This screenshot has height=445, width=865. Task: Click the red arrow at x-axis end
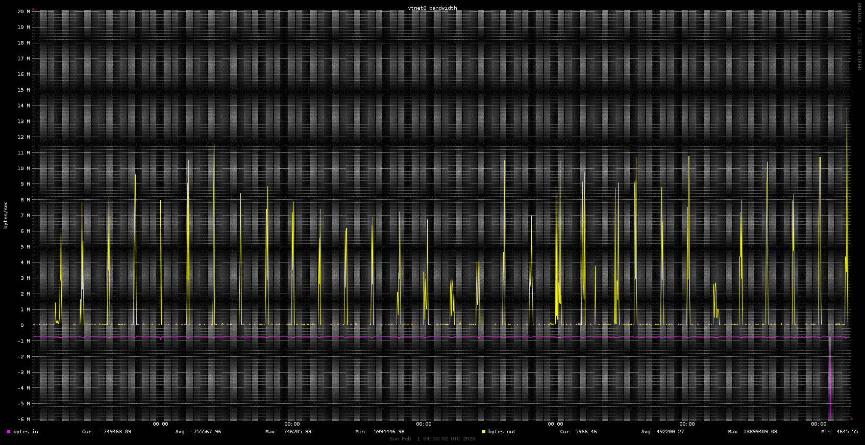(851, 419)
